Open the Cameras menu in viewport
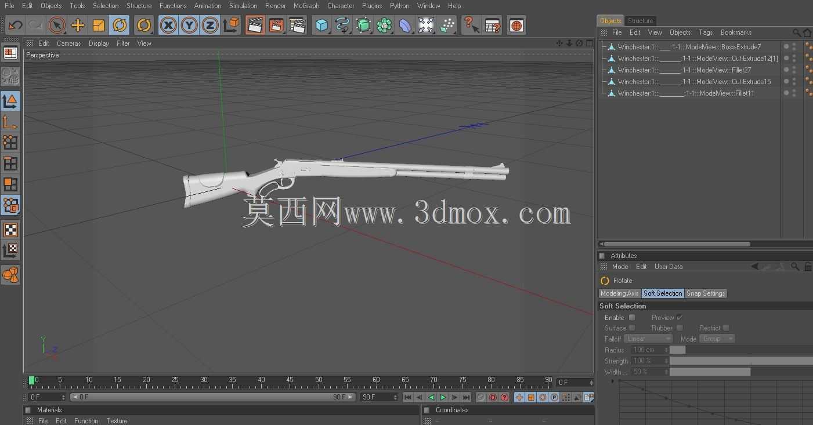The width and height of the screenshot is (813, 425). pos(68,43)
